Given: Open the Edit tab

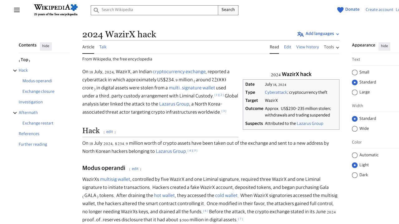Looking at the screenshot, I should (287, 47).
